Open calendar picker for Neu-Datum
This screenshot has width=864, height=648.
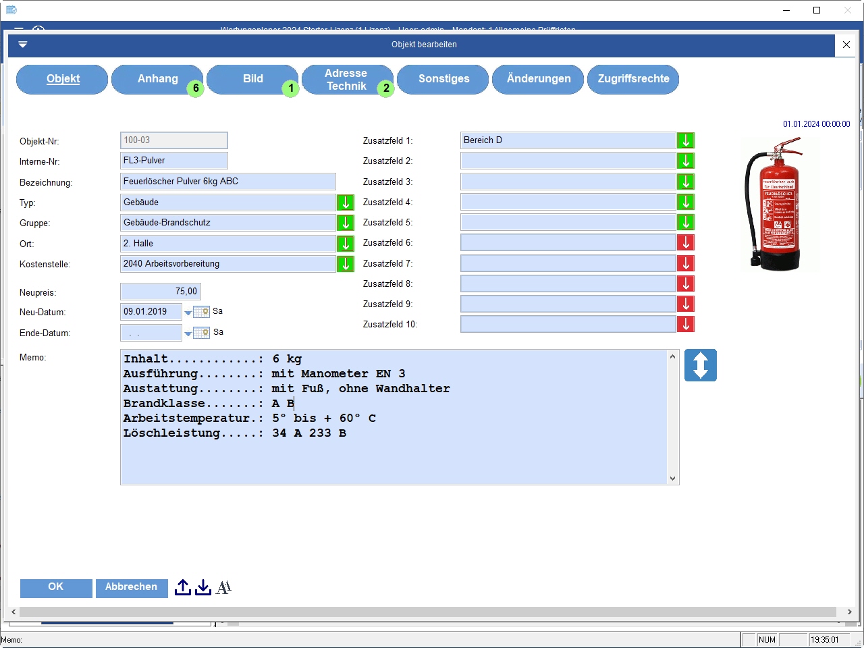click(x=201, y=312)
